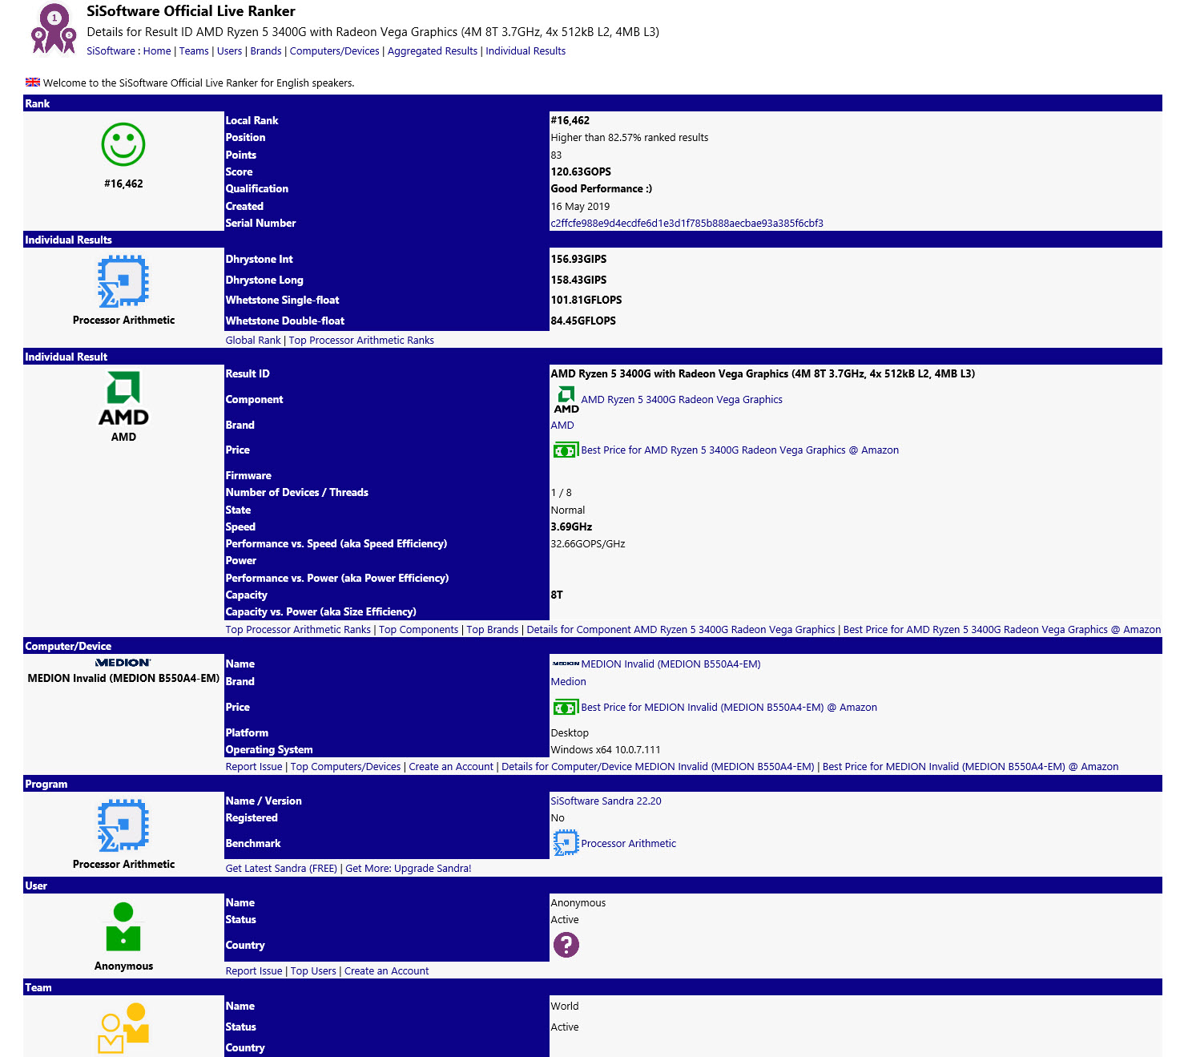Click the AMD brand link
This screenshot has height=1057, width=1188.
[562, 426]
